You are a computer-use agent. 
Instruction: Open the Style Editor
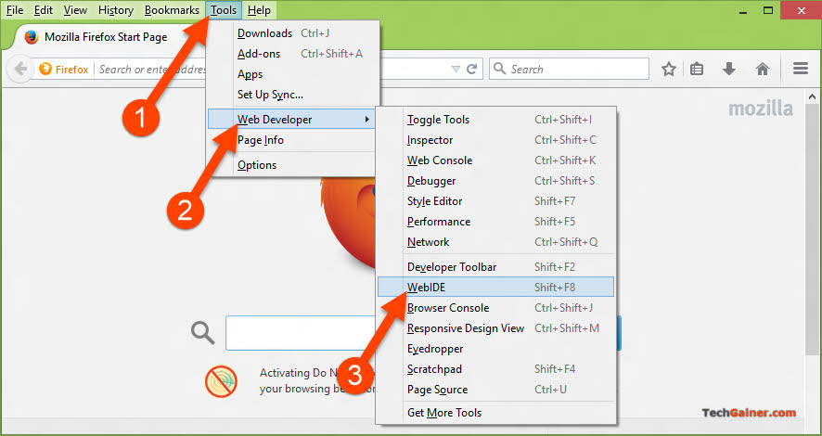[496, 201]
